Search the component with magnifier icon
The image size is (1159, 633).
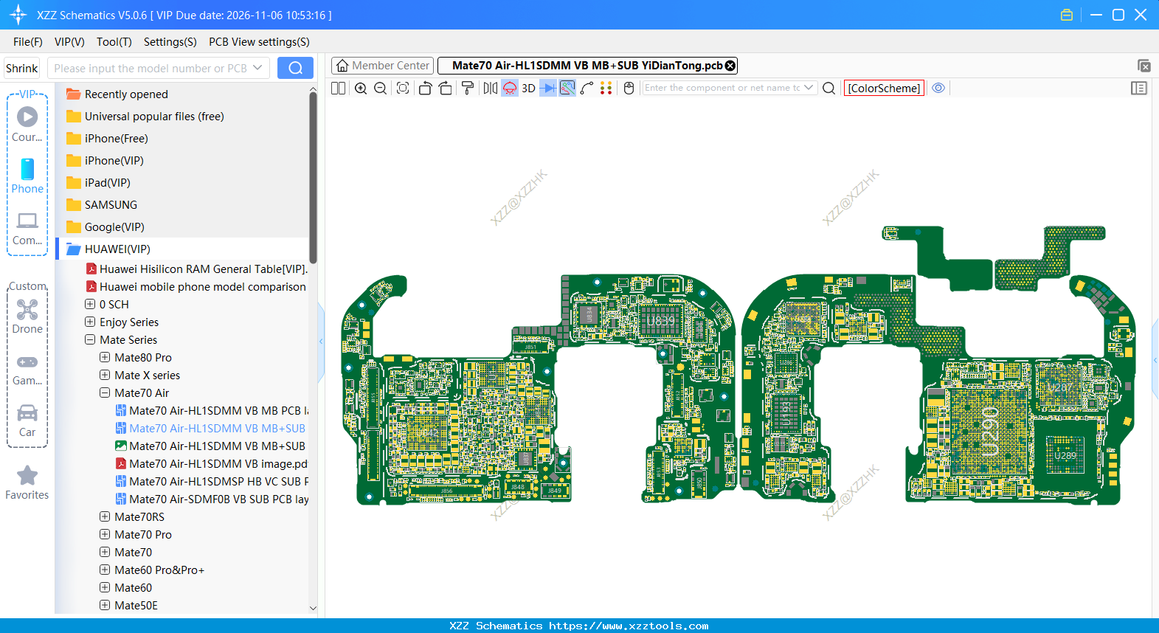click(x=829, y=89)
